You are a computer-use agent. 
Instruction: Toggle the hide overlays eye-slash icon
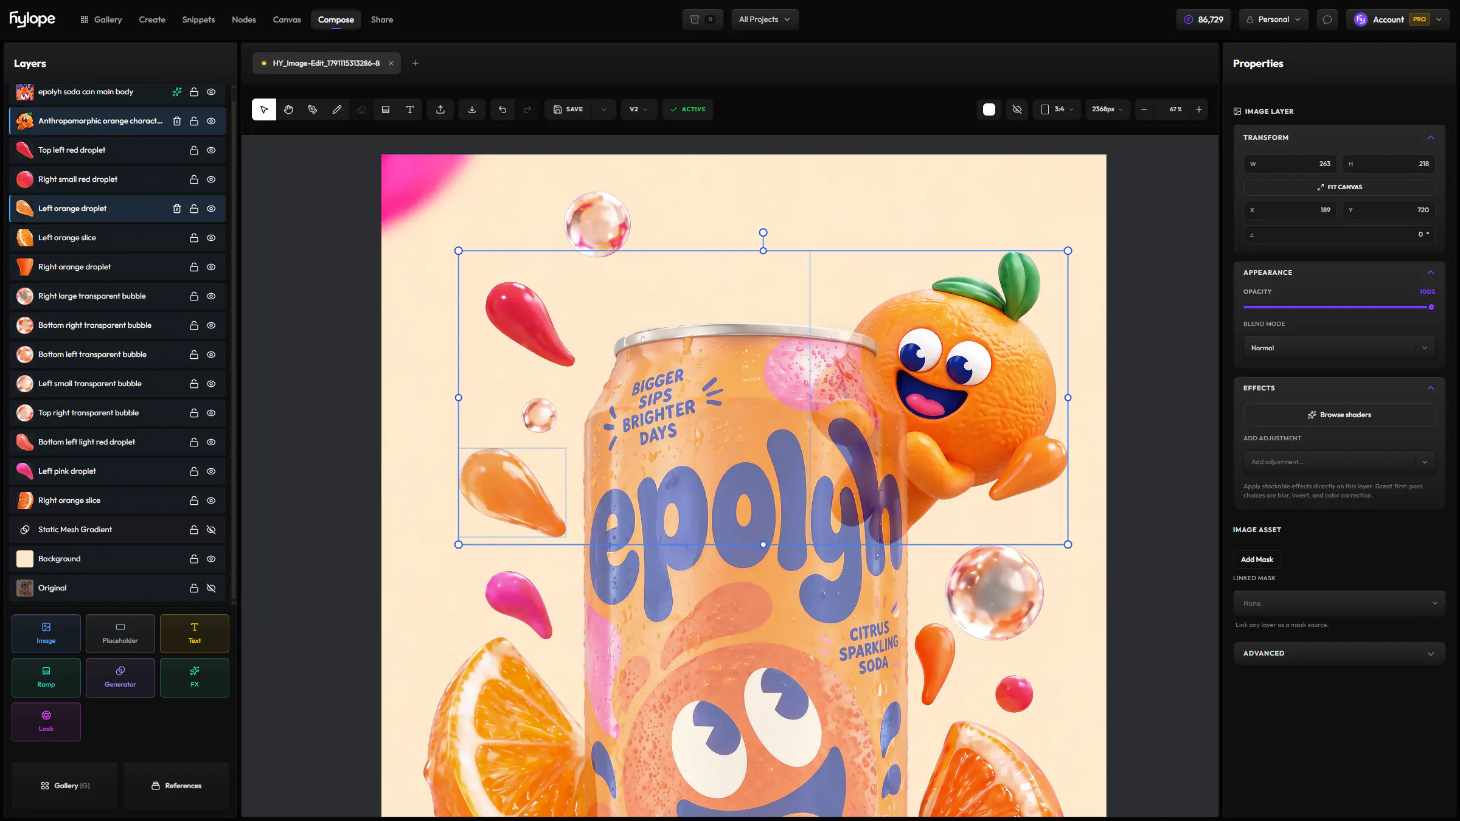click(1017, 109)
